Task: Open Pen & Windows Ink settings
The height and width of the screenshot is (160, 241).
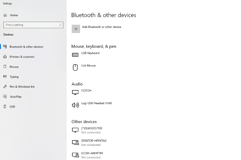Action: pos(22,87)
